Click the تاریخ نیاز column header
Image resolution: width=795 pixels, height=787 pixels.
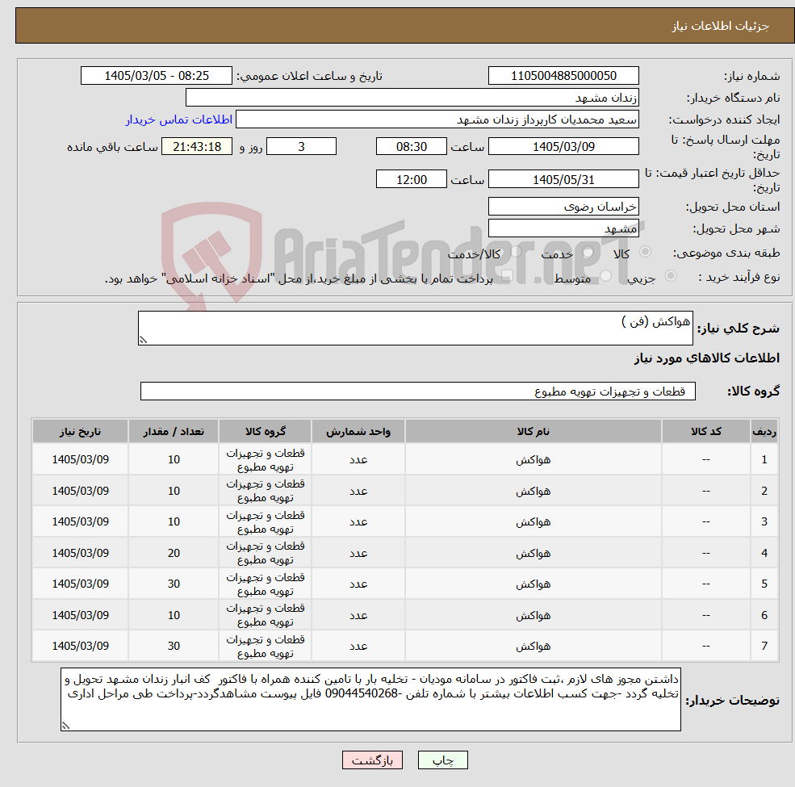click(80, 432)
